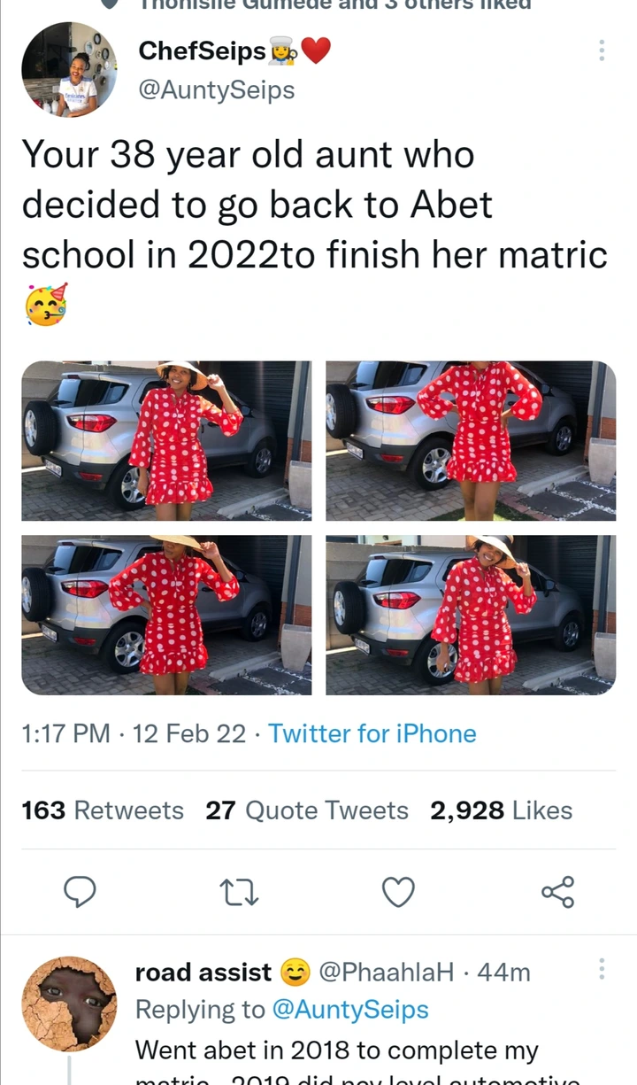Screen dimensions: 637x1085
Task: Open ChefSeips profile picture
Action: 69,69
